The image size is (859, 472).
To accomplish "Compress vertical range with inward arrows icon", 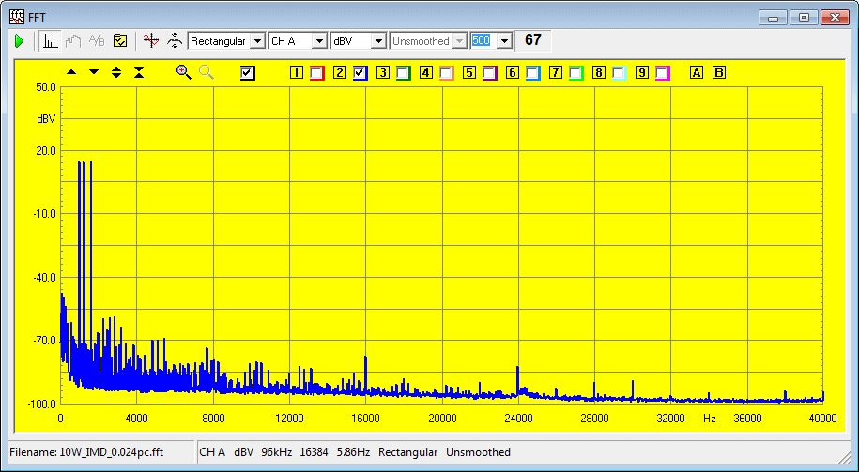I will click(139, 72).
